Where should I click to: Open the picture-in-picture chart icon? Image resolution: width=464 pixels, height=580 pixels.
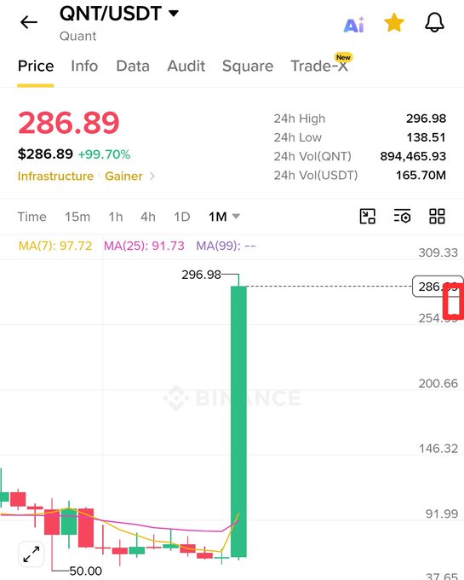tap(367, 216)
